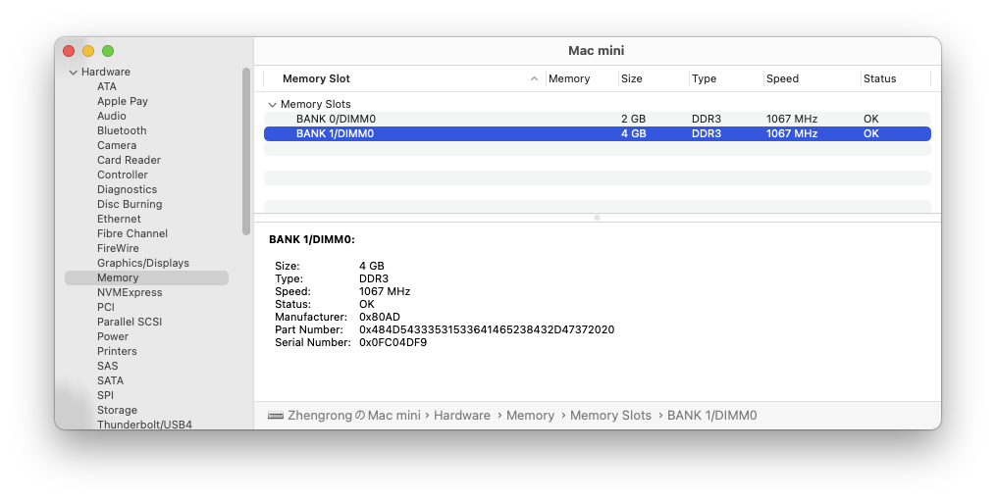Sort by the Memory Slot column header
The height and width of the screenshot is (502, 996).
[x=316, y=78]
